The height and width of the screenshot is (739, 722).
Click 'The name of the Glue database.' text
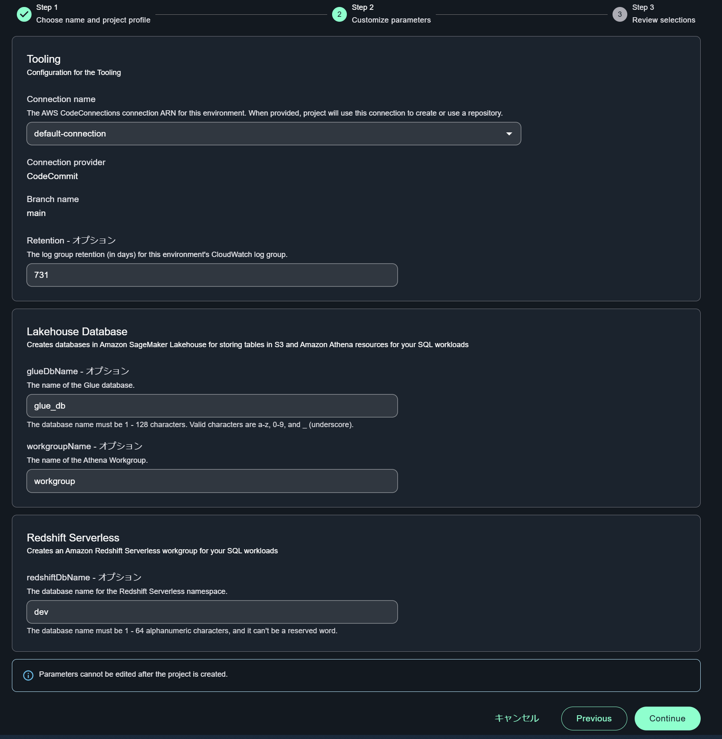81,385
